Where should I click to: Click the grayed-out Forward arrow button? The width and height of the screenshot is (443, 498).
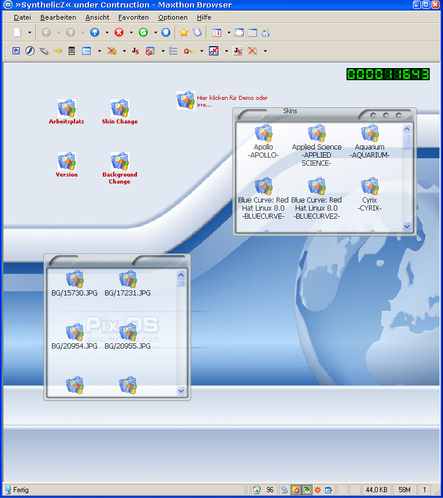[x=70, y=32]
